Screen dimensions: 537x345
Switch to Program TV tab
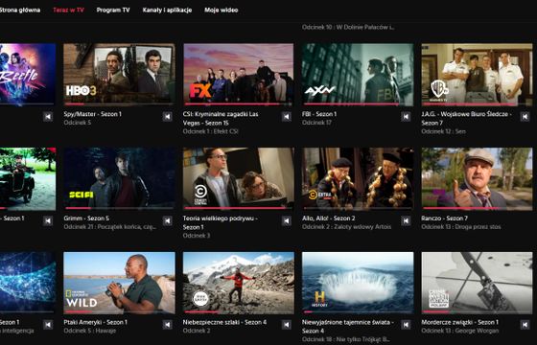coord(113,10)
